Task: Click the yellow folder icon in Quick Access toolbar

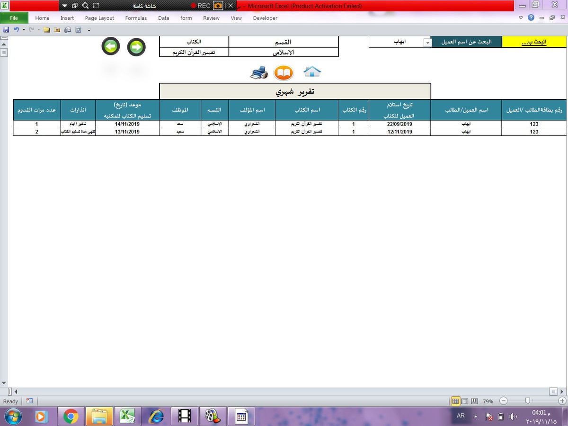Action: (47, 29)
